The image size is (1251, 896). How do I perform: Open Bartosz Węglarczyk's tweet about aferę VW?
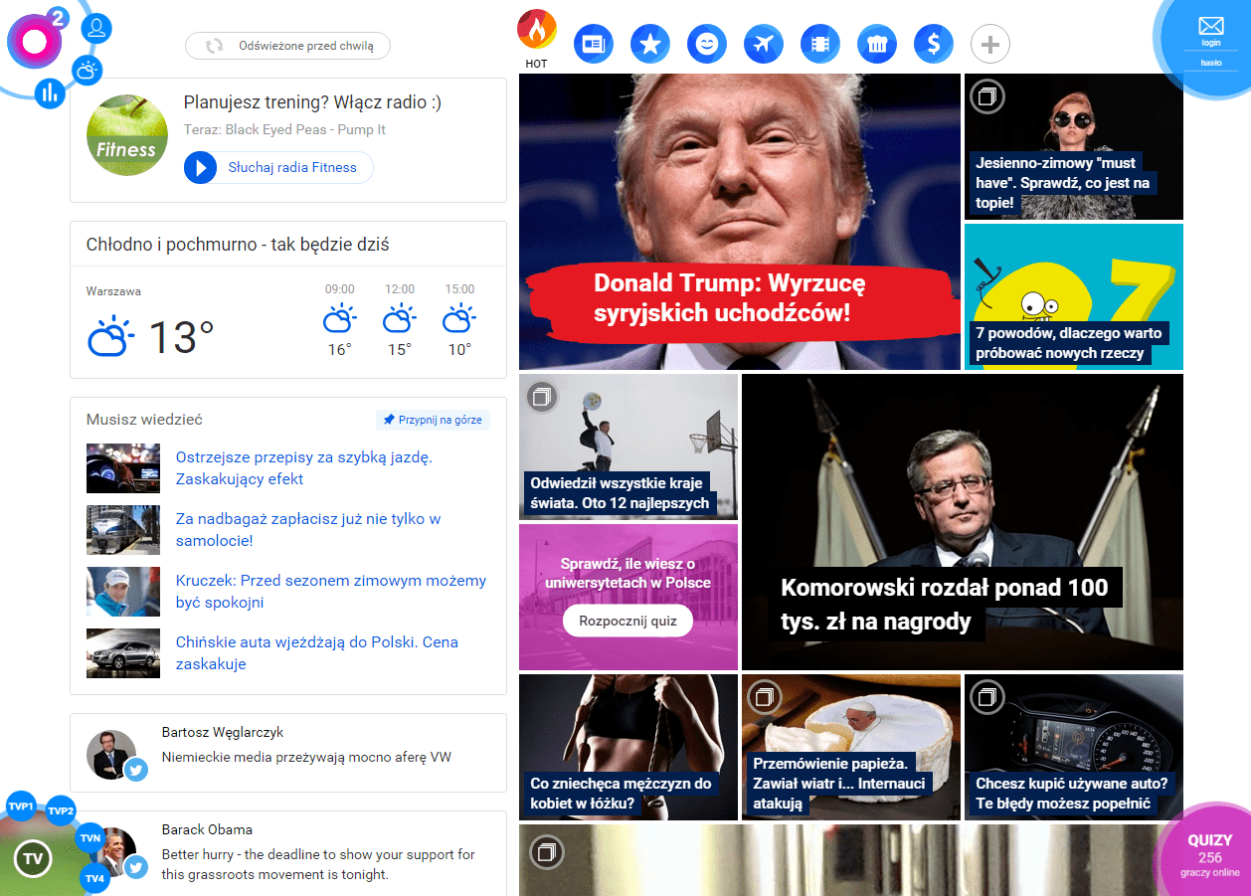306,757
